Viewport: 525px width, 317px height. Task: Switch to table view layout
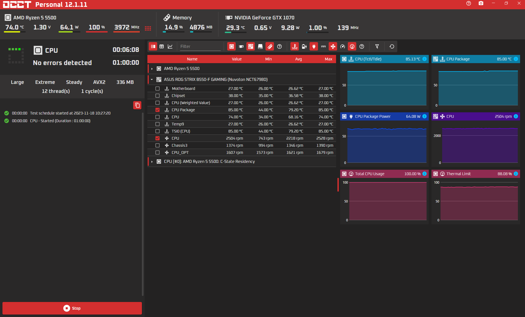(162, 46)
